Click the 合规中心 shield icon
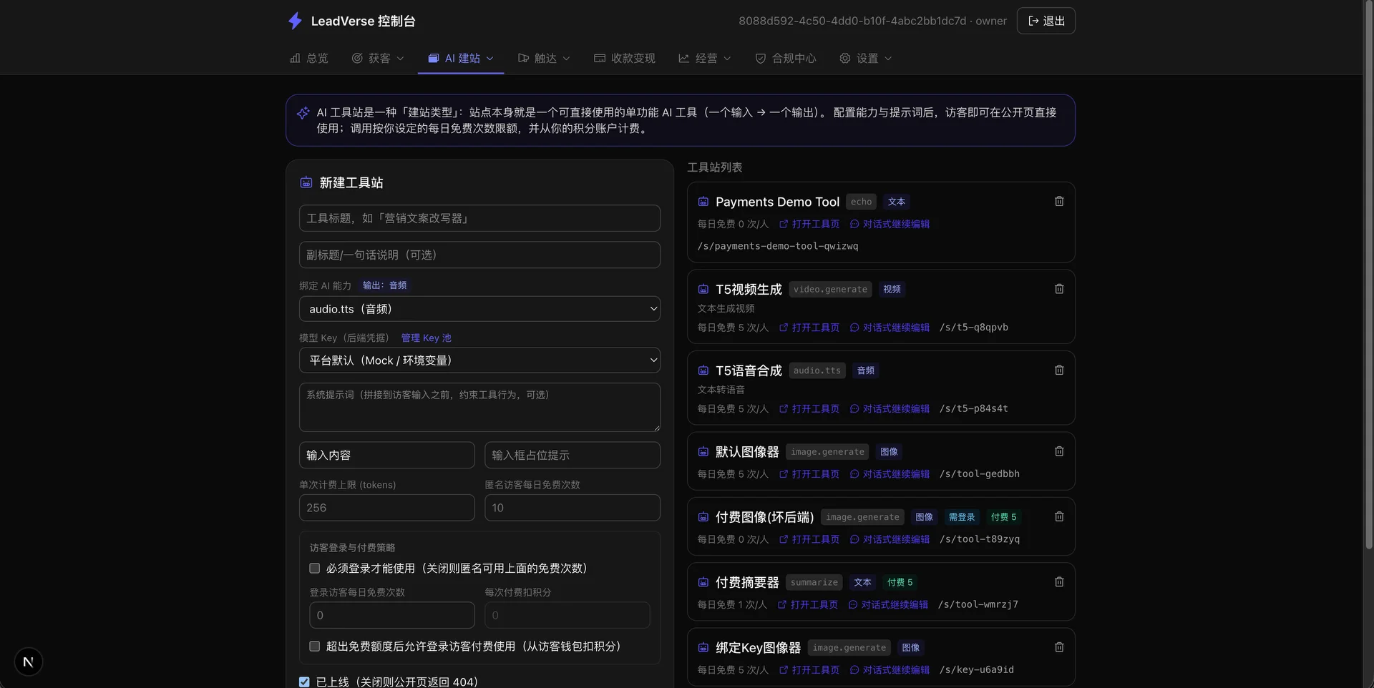Image resolution: width=1374 pixels, height=688 pixels. pos(761,58)
